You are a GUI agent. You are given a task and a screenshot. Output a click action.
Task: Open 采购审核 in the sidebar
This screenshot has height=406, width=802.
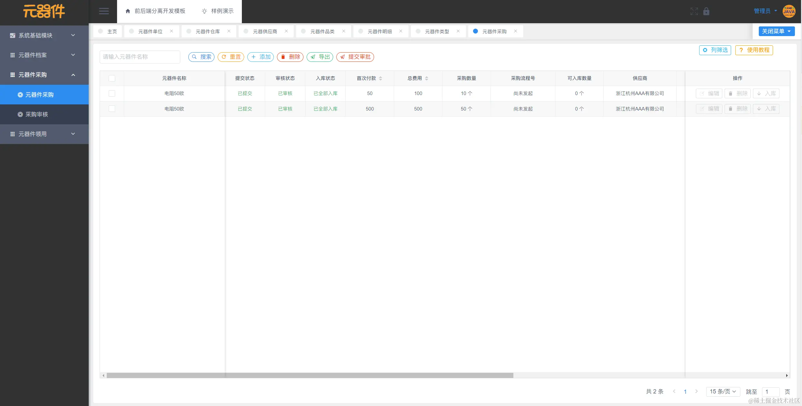[x=37, y=114]
